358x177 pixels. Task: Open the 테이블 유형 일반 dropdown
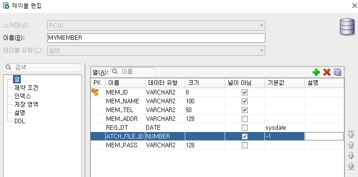tap(156, 50)
